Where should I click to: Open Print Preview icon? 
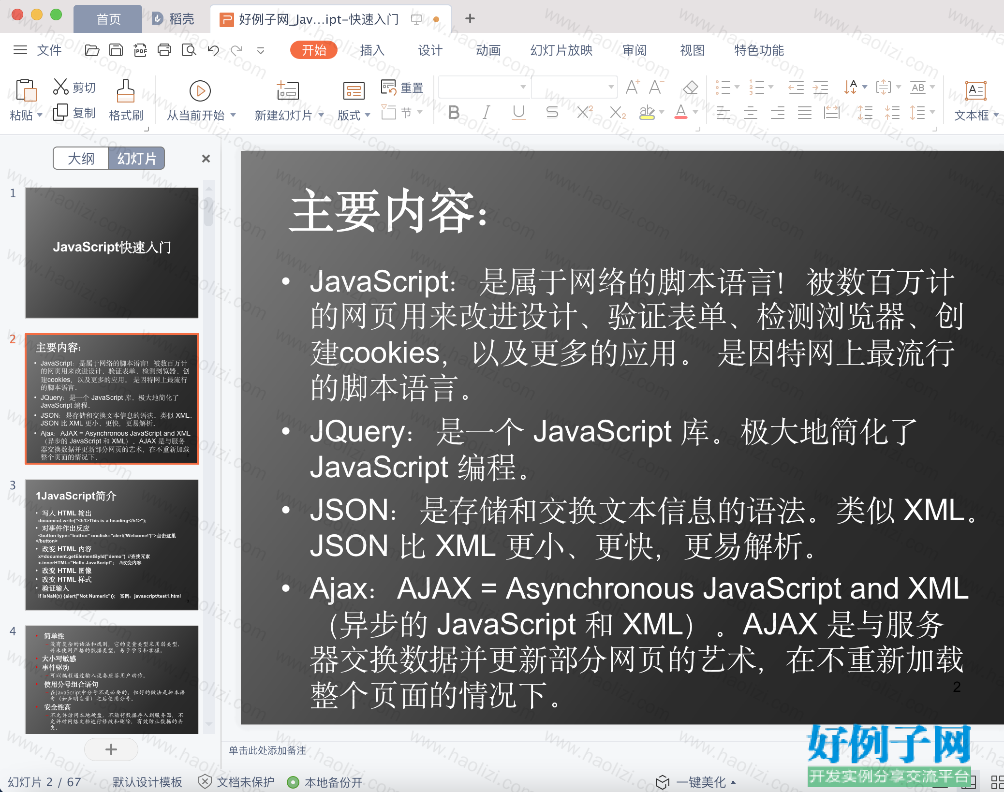click(189, 50)
